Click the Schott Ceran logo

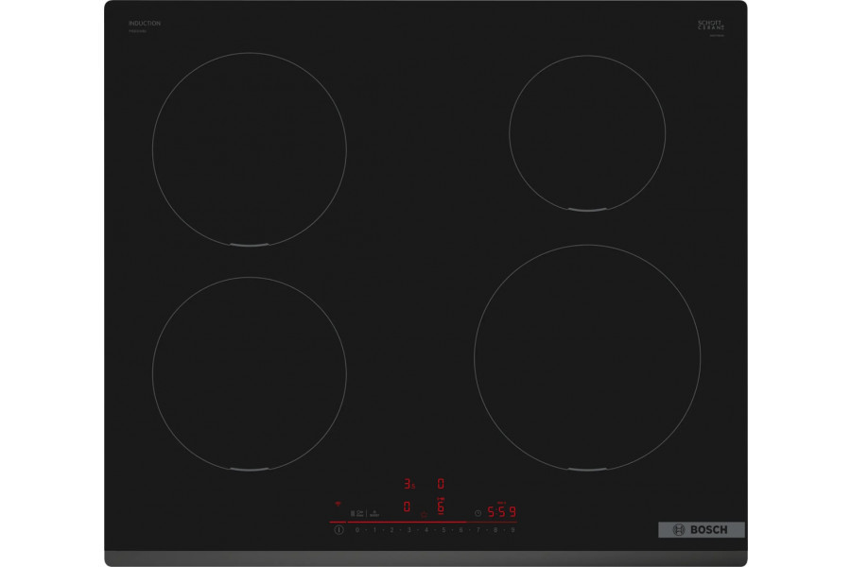(x=710, y=26)
